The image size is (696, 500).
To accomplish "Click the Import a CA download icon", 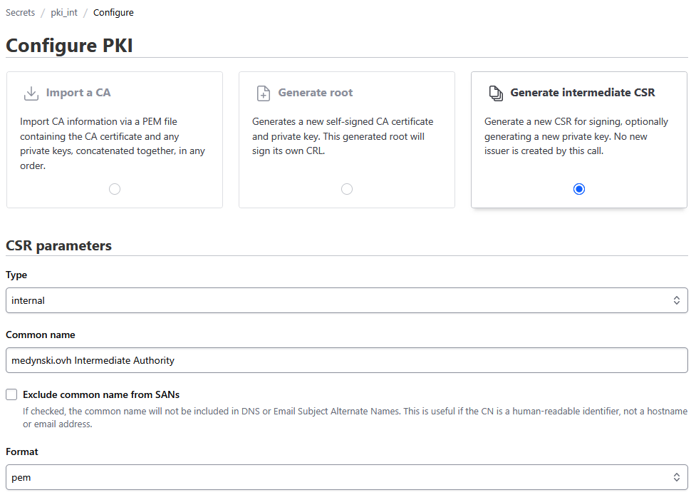I will (31, 93).
